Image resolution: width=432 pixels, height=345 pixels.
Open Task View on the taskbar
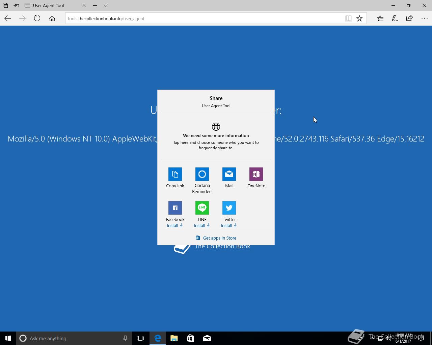(140, 338)
